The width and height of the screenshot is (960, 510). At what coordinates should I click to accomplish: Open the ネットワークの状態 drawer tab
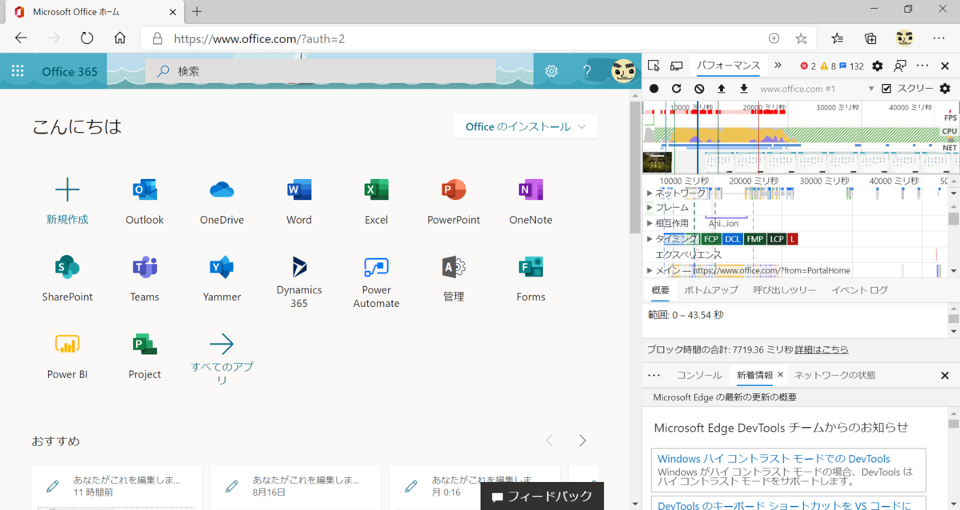834,375
